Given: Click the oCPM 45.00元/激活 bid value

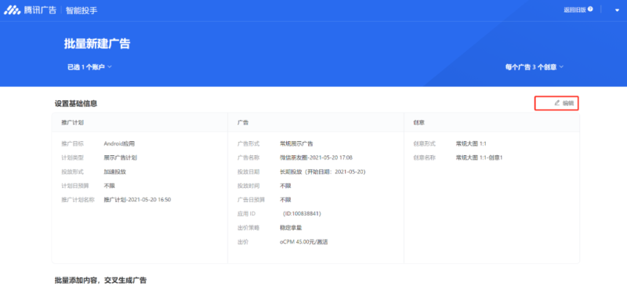Looking at the screenshot, I should pyautogui.click(x=303, y=241).
